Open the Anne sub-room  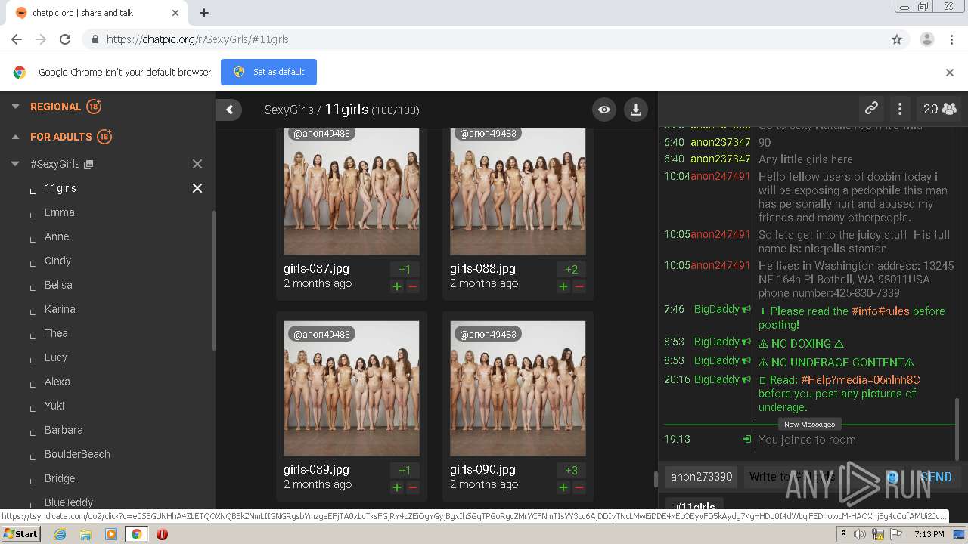(x=57, y=236)
